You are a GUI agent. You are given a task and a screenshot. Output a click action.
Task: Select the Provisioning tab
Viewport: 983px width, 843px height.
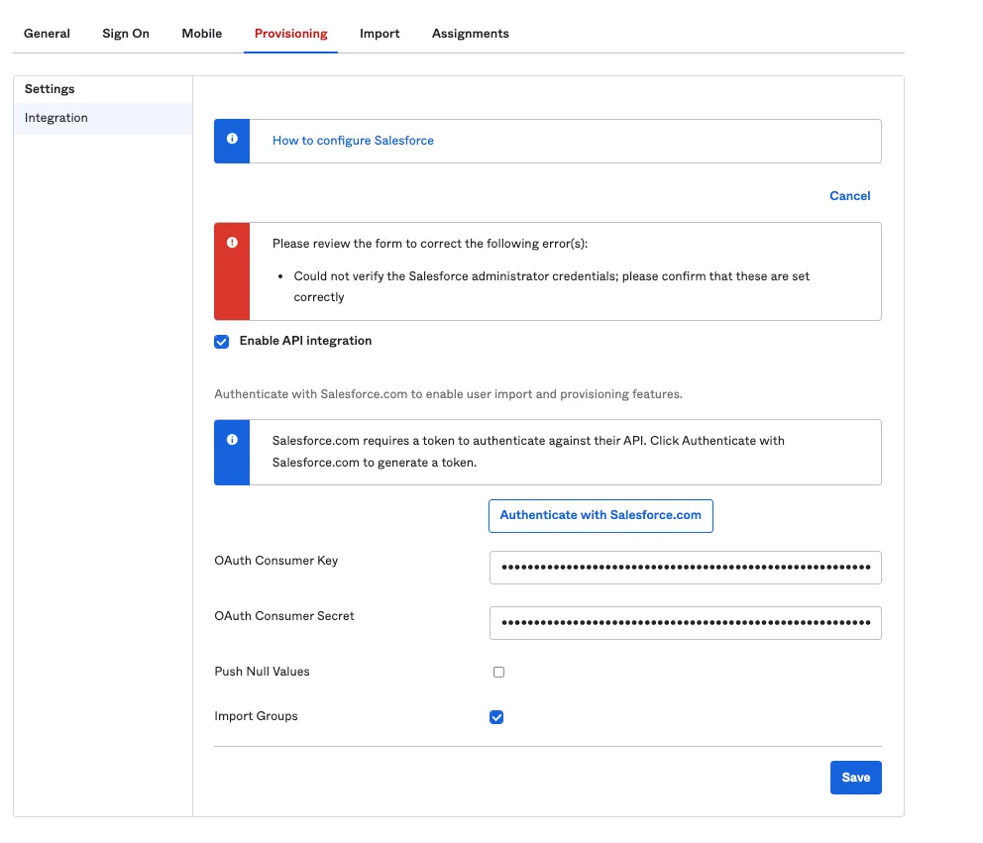290,34
